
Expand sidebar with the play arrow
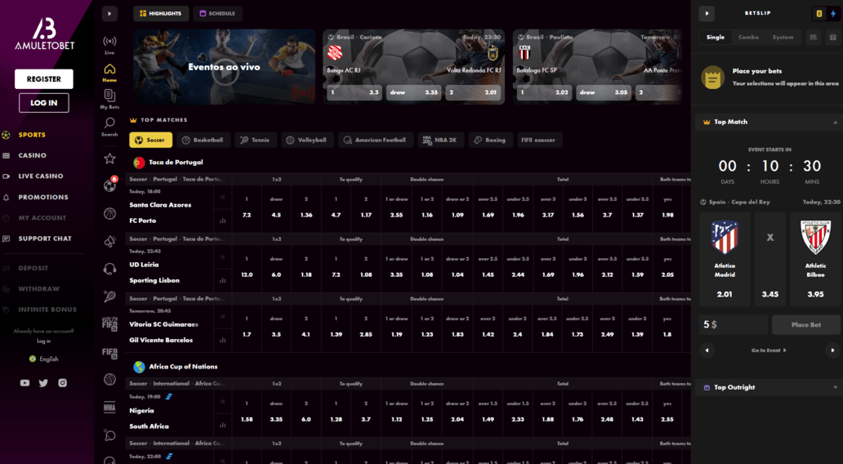tap(109, 13)
